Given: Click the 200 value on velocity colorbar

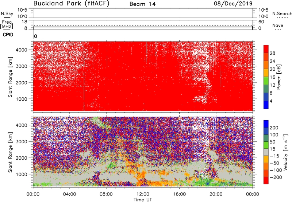Looking at the screenshot, I should coord(274,128).
